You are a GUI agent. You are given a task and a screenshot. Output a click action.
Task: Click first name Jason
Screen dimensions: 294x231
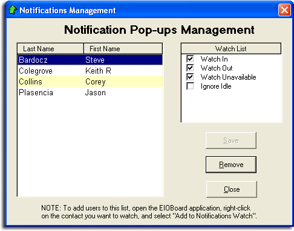point(96,93)
